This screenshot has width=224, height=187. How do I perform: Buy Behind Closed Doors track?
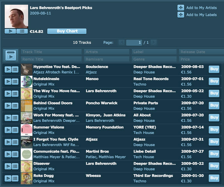214,105
